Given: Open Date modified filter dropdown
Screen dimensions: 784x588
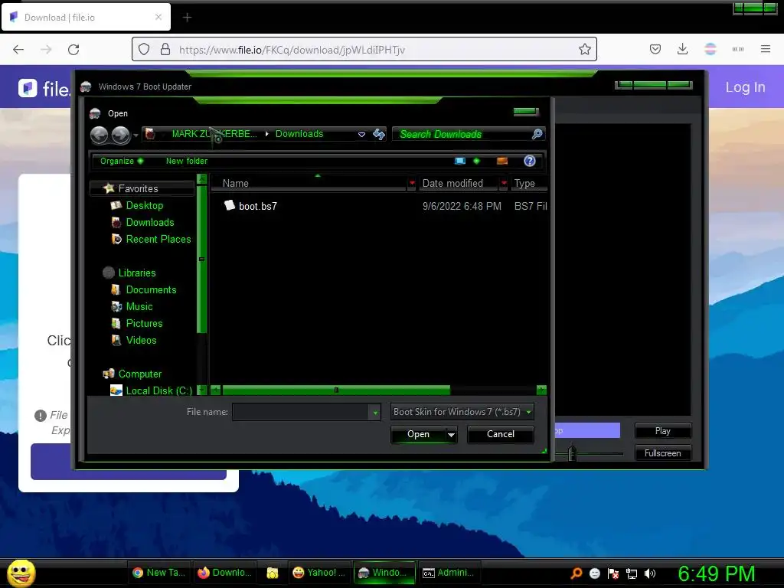Looking at the screenshot, I should (504, 184).
